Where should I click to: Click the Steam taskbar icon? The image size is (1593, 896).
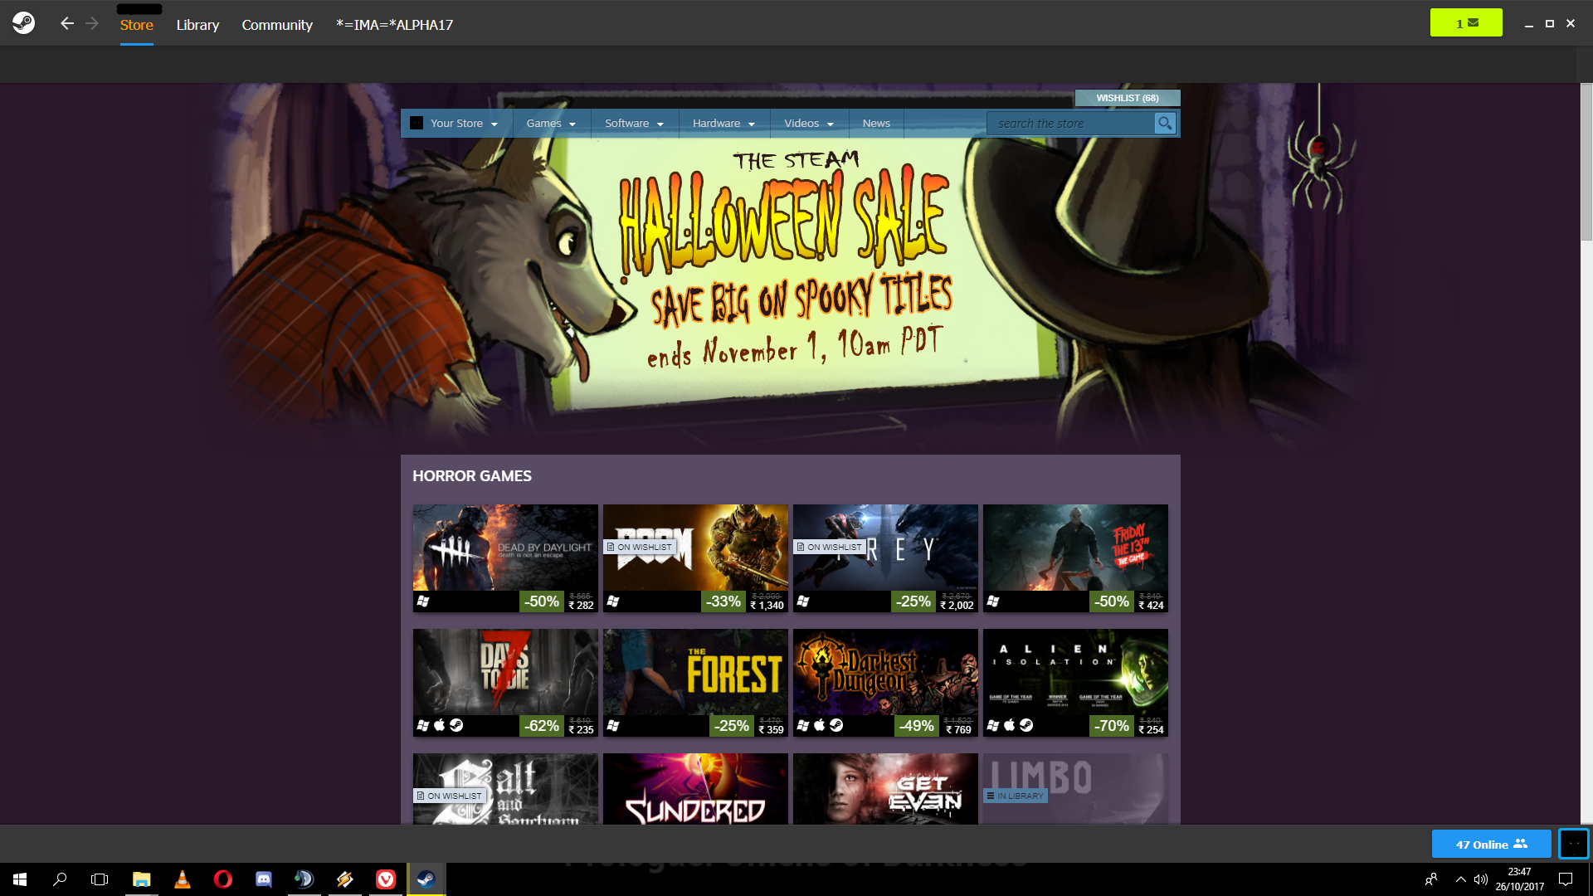[426, 879]
